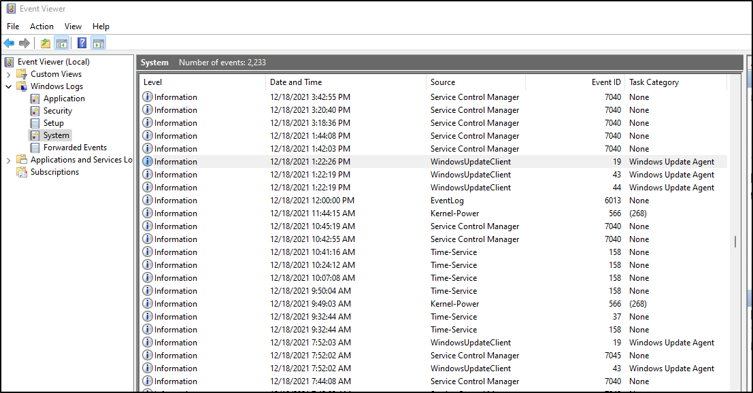Toggle the Show/Hide Action Pane icon
This screenshot has height=393, width=753.
click(99, 44)
